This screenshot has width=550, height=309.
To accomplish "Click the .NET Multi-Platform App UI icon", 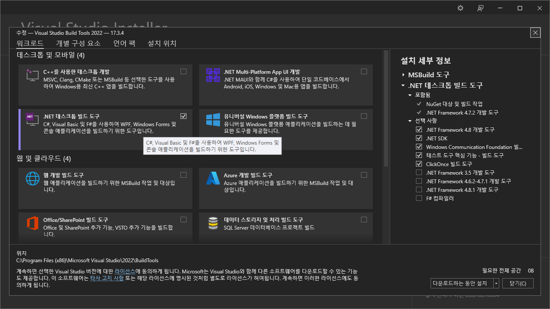I will pyautogui.click(x=213, y=75).
